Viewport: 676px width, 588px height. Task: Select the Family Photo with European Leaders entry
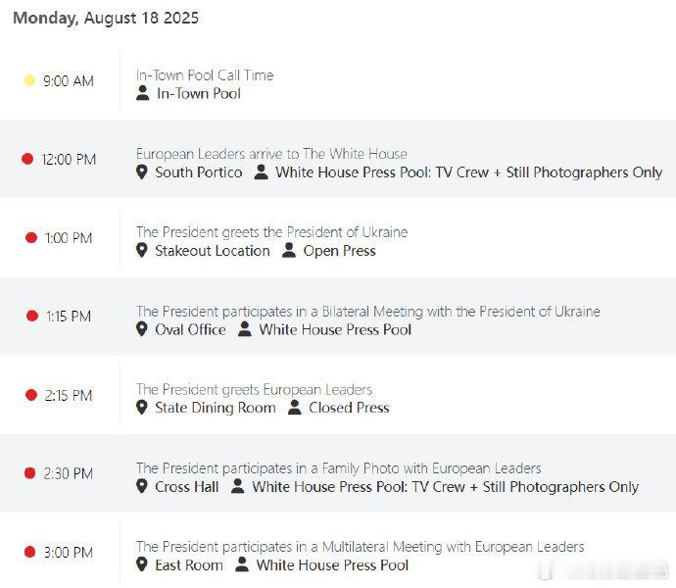click(x=338, y=468)
